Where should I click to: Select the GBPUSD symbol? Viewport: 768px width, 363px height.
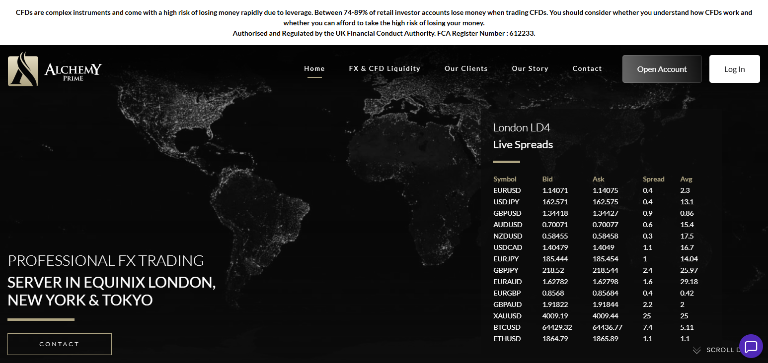[507, 213]
